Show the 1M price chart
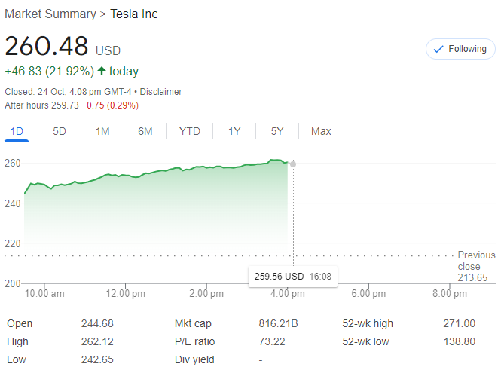501x373 pixels. [x=102, y=131]
